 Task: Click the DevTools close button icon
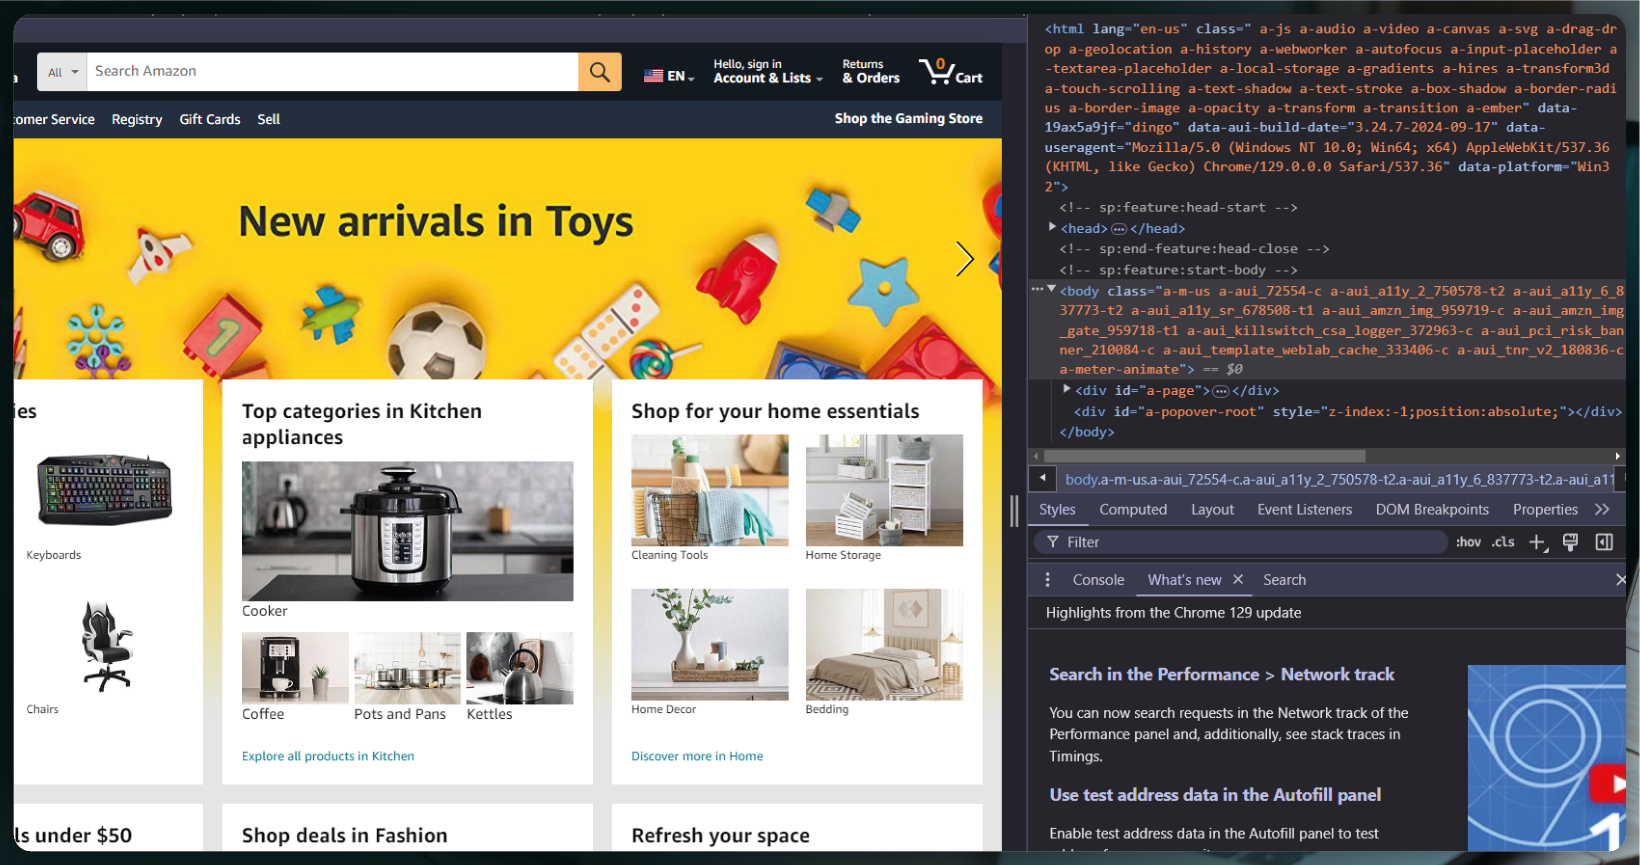(1619, 579)
